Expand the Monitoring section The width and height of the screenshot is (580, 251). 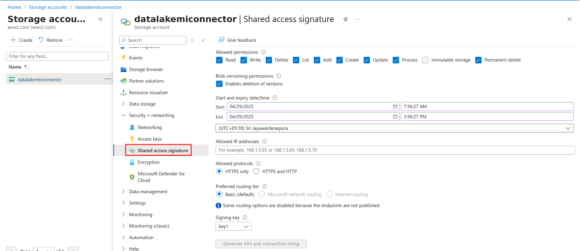(x=123, y=214)
